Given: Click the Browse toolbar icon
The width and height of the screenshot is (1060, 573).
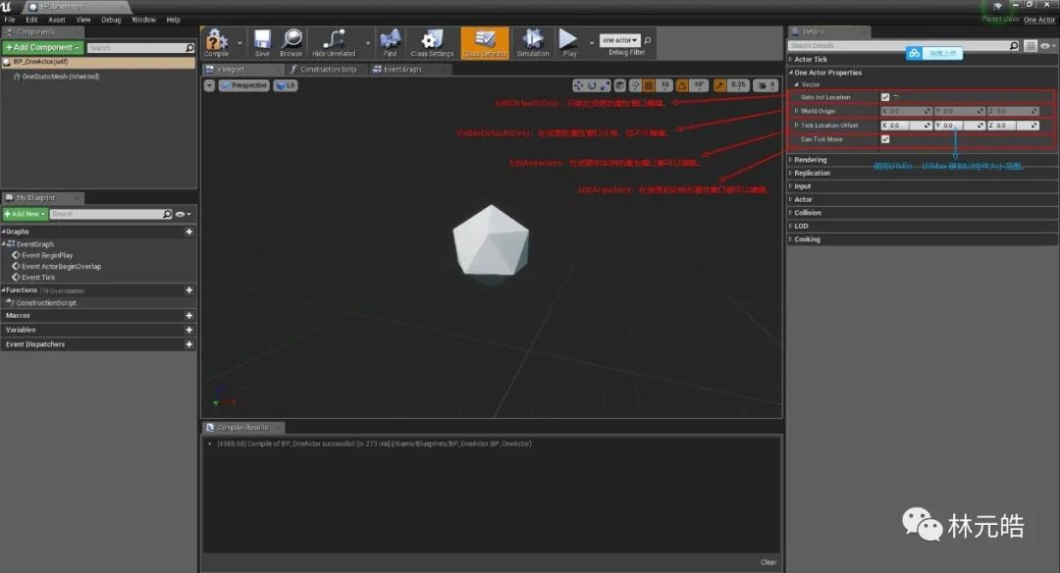Looking at the screenshot, I should coord(291,42).
